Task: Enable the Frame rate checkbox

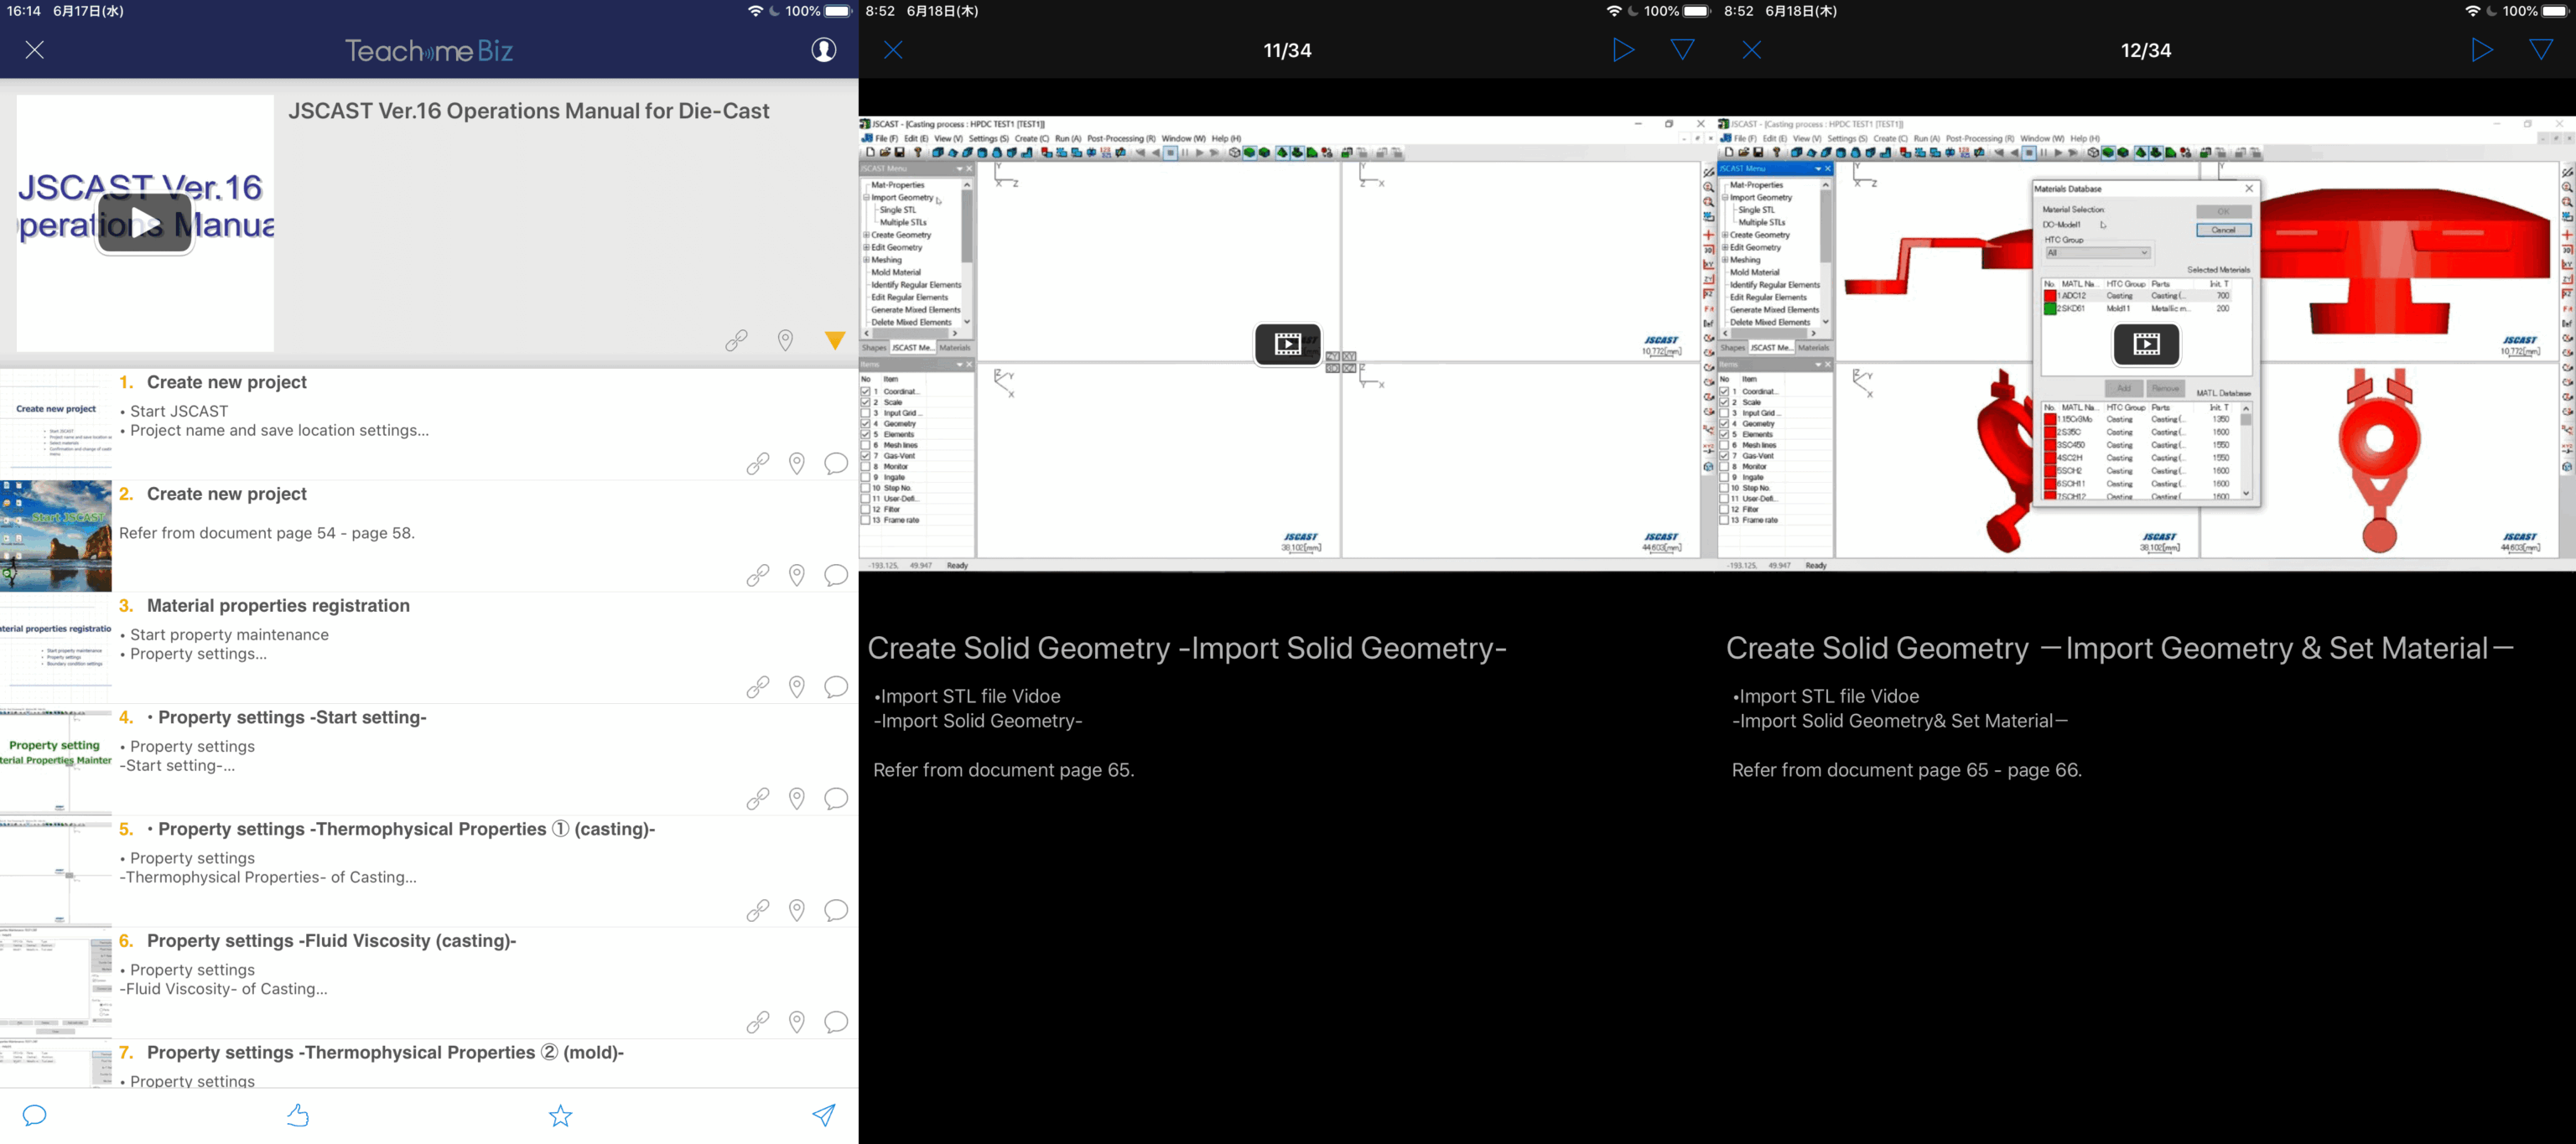Action: 866,520
